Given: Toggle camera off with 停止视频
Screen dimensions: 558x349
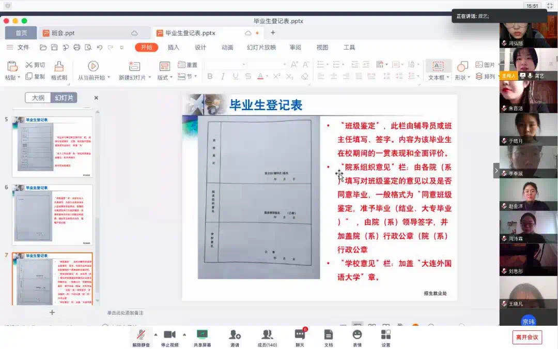Looking at the screenshot, I should click(169, 335).
